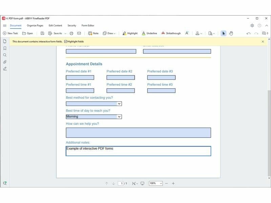
Task: Open the Form Editor tab
Action: pos(88,25)
